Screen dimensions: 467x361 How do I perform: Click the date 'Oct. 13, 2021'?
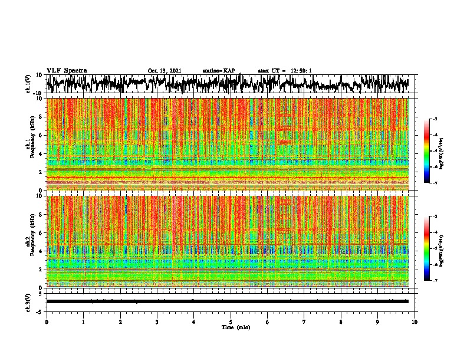click(165, 71)
